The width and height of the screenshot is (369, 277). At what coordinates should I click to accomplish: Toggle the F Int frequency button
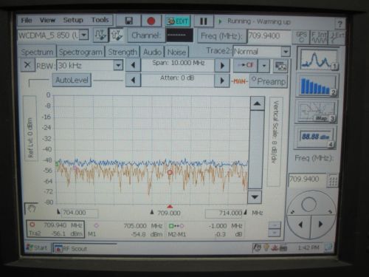tap(319, 37)
